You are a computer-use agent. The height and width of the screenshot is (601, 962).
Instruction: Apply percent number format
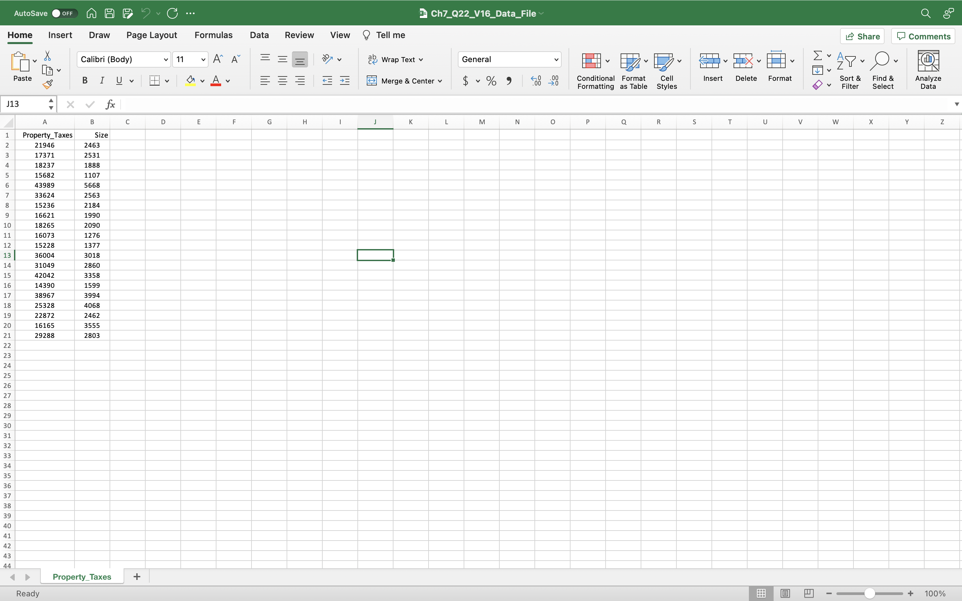(491, 81)
